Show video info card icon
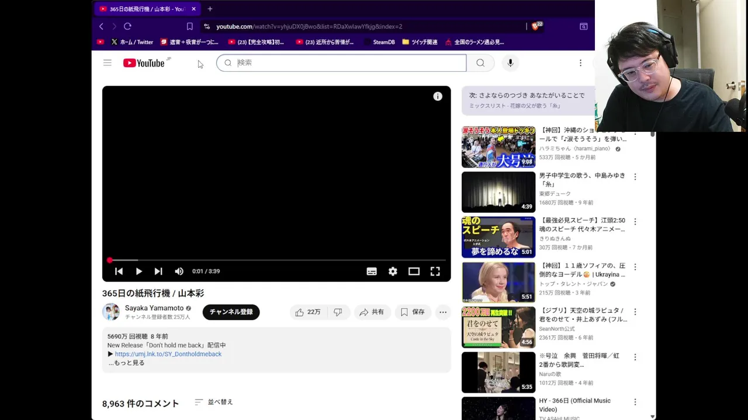Image resolution: width=748 pixels, height=420 pixels. coord(438,97)
